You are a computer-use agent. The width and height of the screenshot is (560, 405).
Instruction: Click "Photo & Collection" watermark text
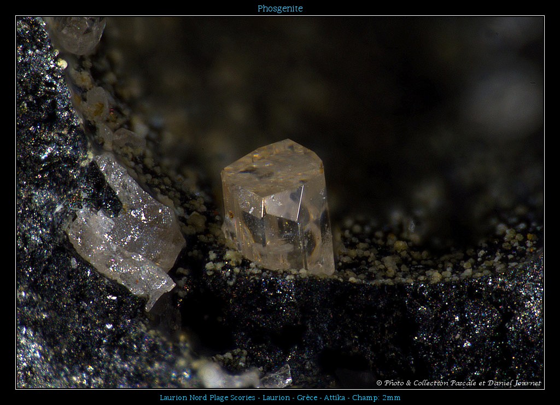coord(417,383)
